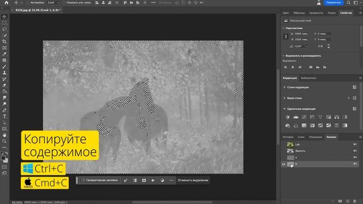Viewport: 363px width, 204px height.
Task: Collapse the Одиночные коррекции section
Action: pyautogui.click(x=285, y=109)
